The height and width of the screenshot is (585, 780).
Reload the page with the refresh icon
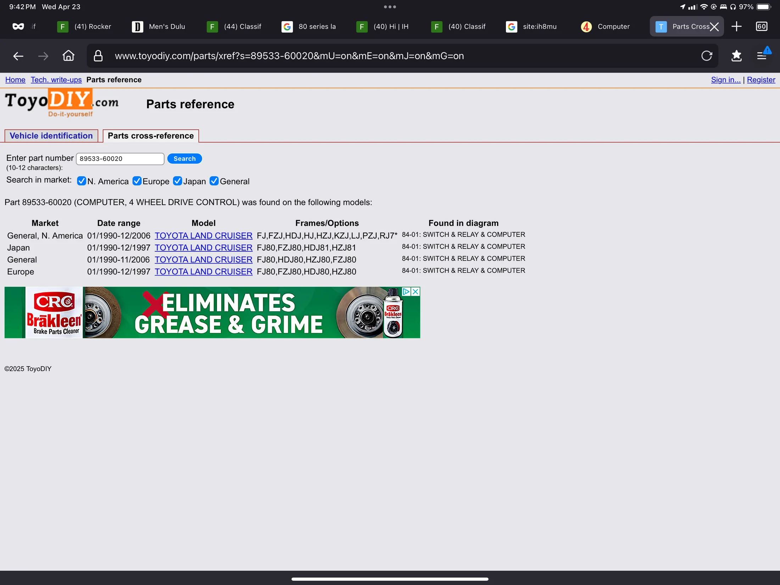point(706,56)
